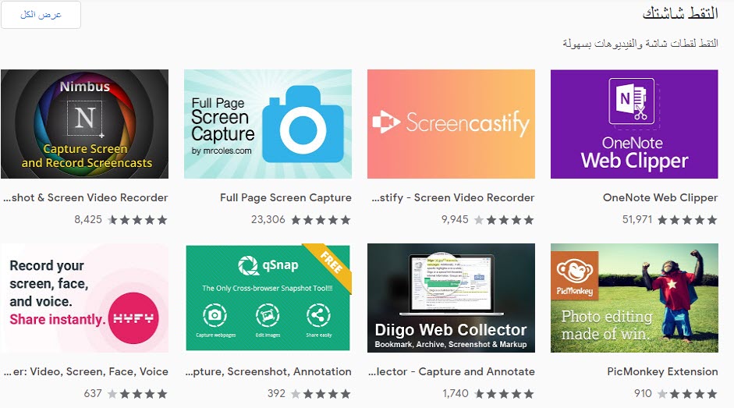The width and height of the screenshot is (734, 408).
Task: Click the Screencastify logo banner
Action: tap(451, 123)
